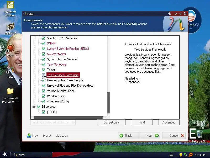This screenshot has width=210, height=158.
Task: Click the security shield tray icon
Action: 181,155
